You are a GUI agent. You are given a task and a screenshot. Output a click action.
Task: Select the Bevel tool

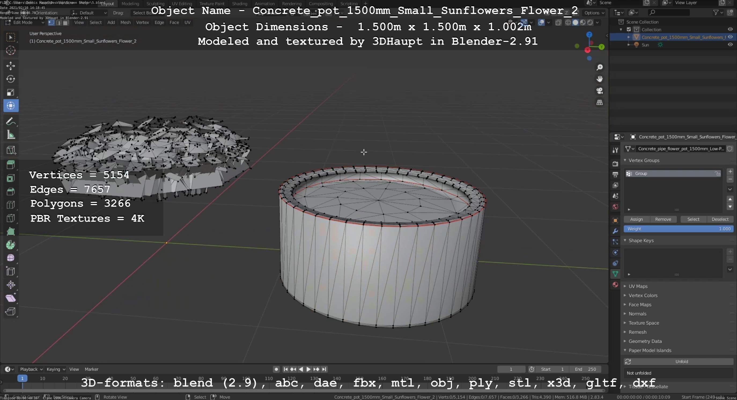pyautogui.click(x=10, y=191)
